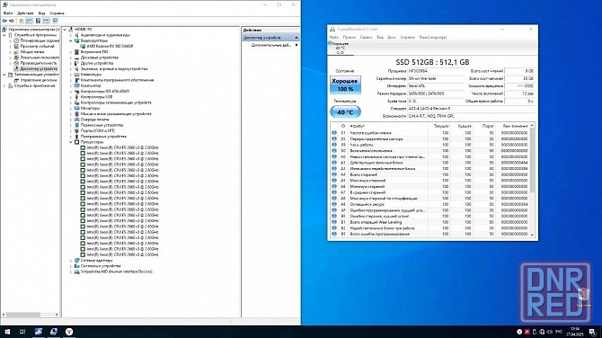602x338 pixels.
Task: Open the Windows Start button
Action: (7, 332)
